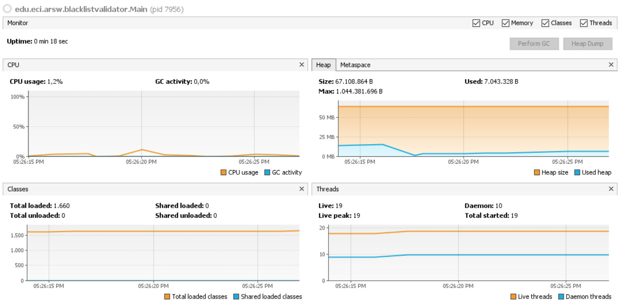
Task: Click the heap Size 67.108.864 B value
Action: 354,82
